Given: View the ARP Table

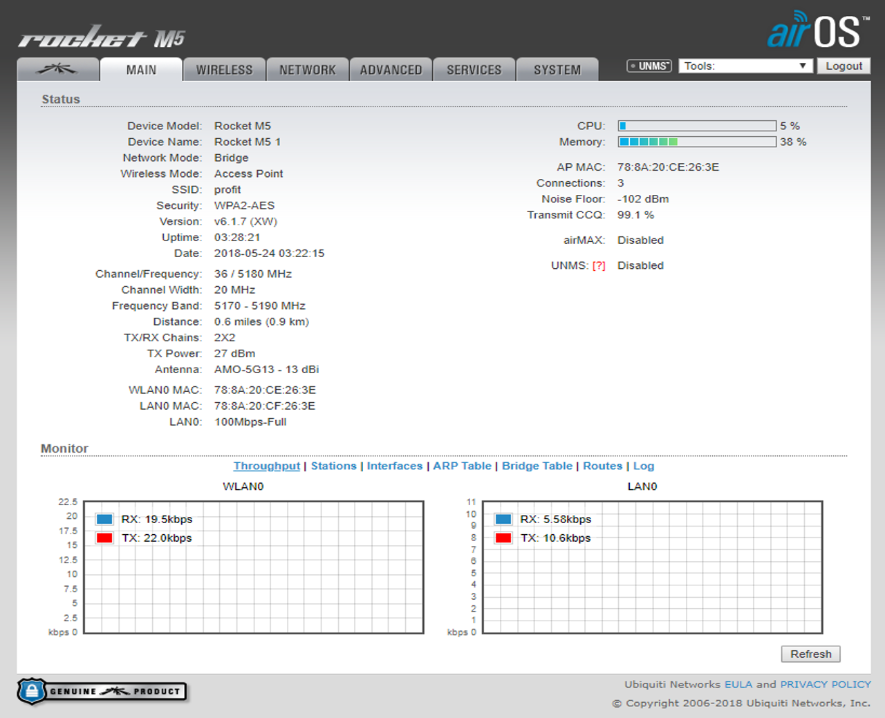Looking at the screenshot, I should pos(462,466).
